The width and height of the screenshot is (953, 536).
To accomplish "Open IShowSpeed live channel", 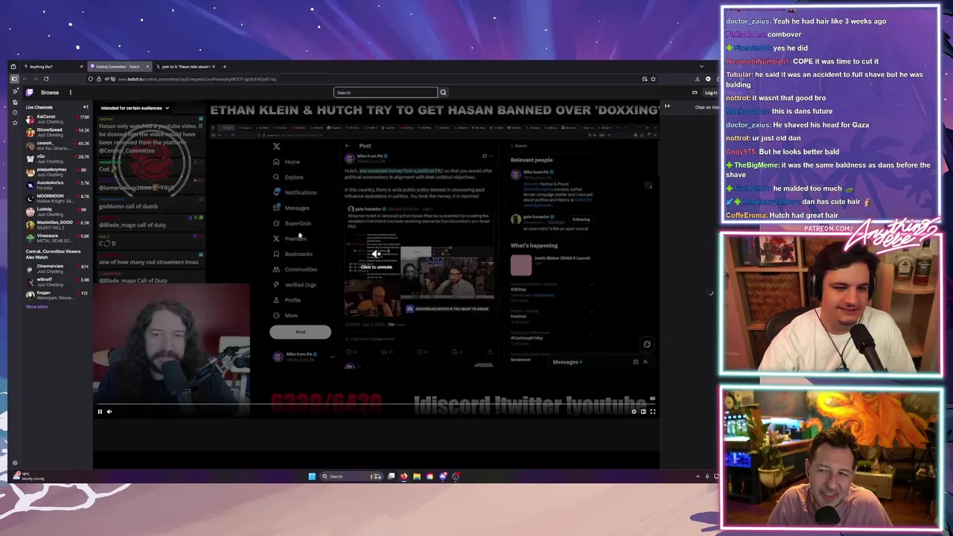I will tap(58, 132).
